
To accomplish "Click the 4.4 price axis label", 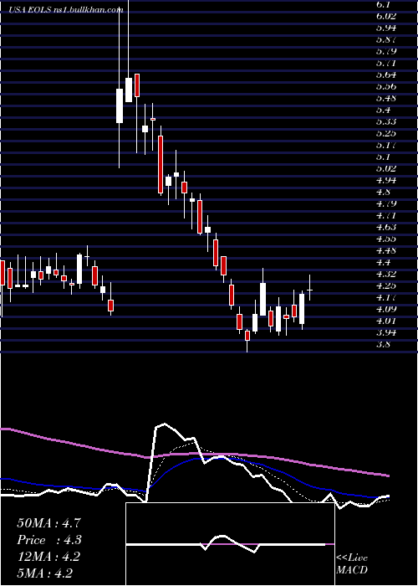I will click(x=383, y=262).
